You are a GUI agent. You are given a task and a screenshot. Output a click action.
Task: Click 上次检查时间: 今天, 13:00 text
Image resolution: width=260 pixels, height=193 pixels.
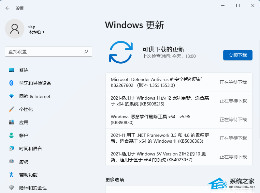[x=169, y=56]
